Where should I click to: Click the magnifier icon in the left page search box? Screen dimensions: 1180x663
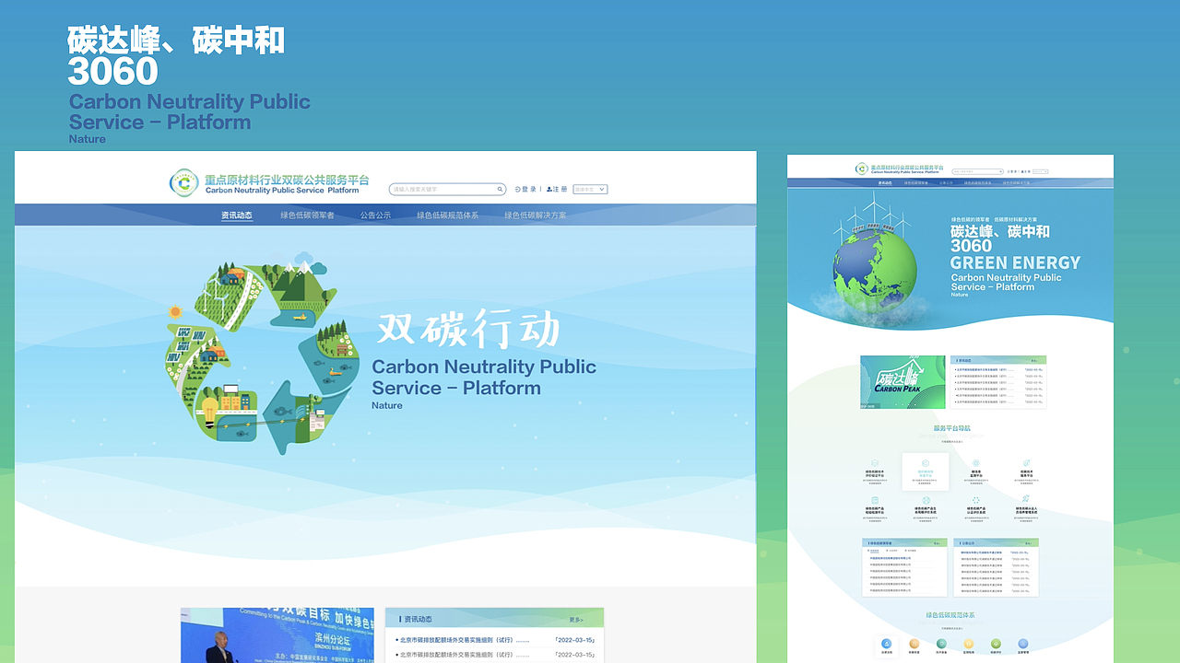pos(501,189)
